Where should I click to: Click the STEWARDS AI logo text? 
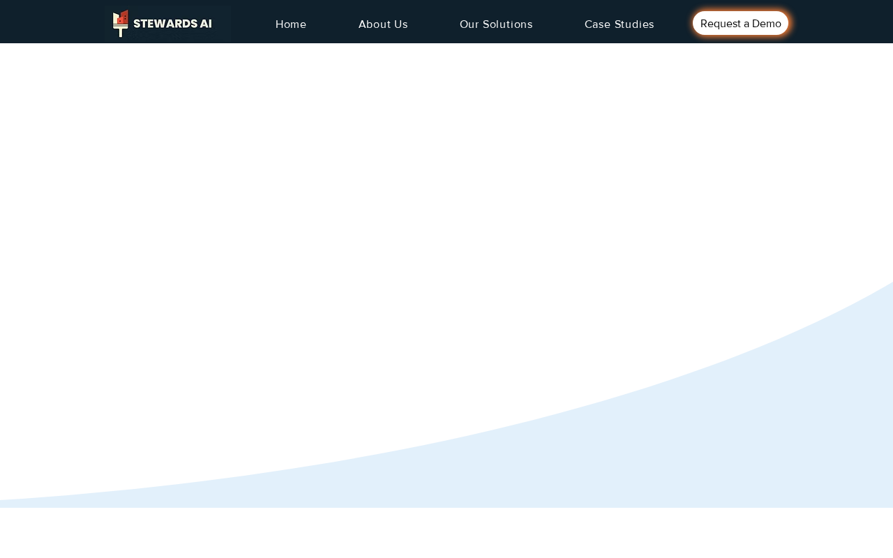172,24
